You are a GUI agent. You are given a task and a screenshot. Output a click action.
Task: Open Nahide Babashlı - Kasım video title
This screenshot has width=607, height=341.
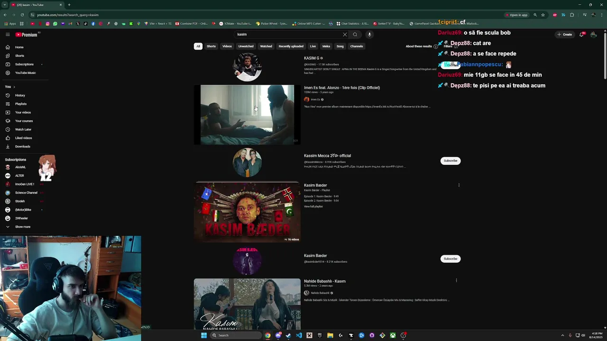pos(325,281)
